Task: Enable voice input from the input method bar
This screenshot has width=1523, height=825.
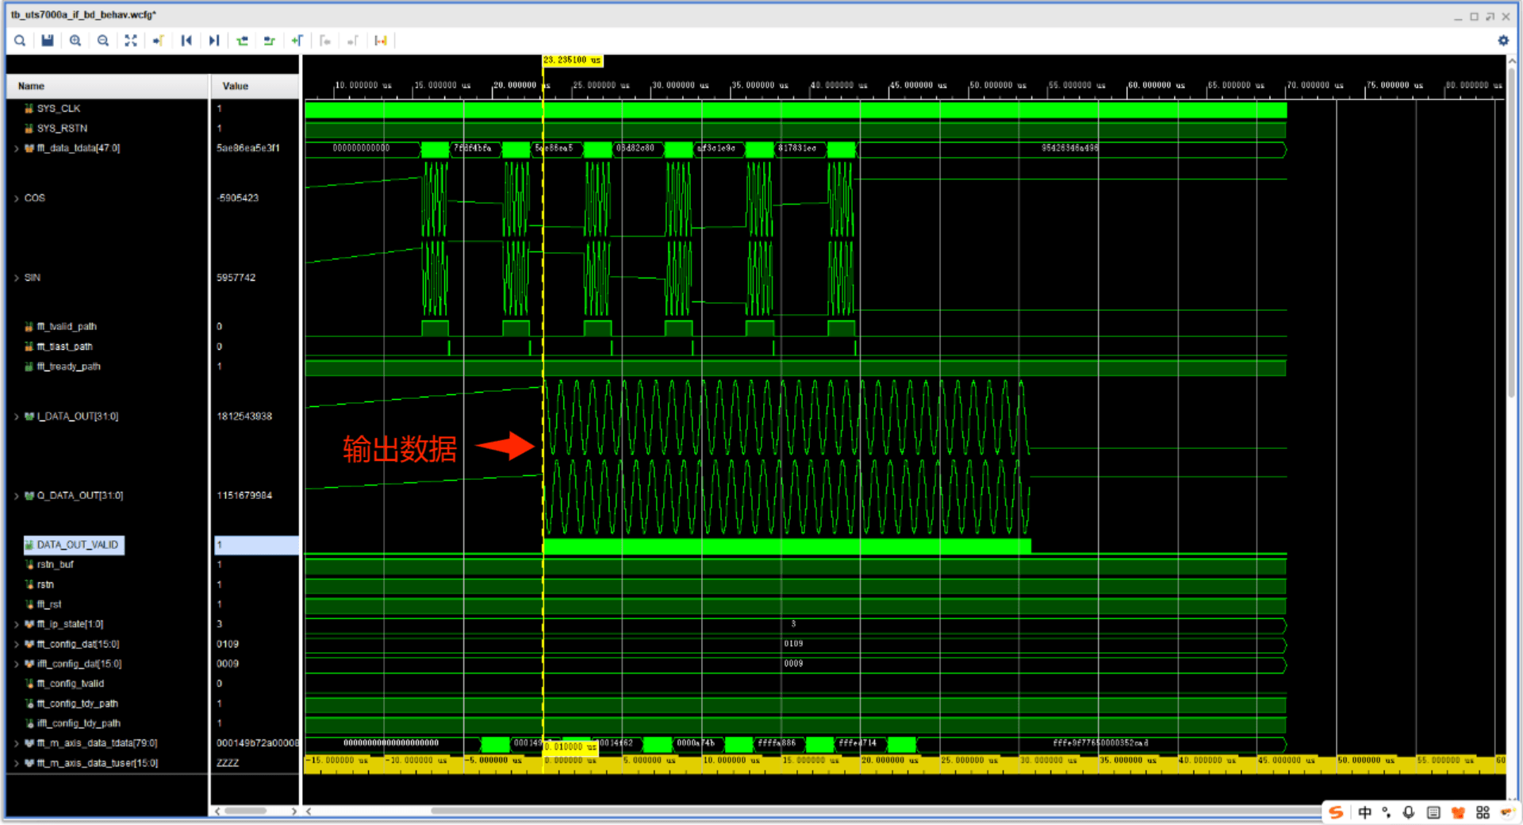Action: coord(1409,812)
